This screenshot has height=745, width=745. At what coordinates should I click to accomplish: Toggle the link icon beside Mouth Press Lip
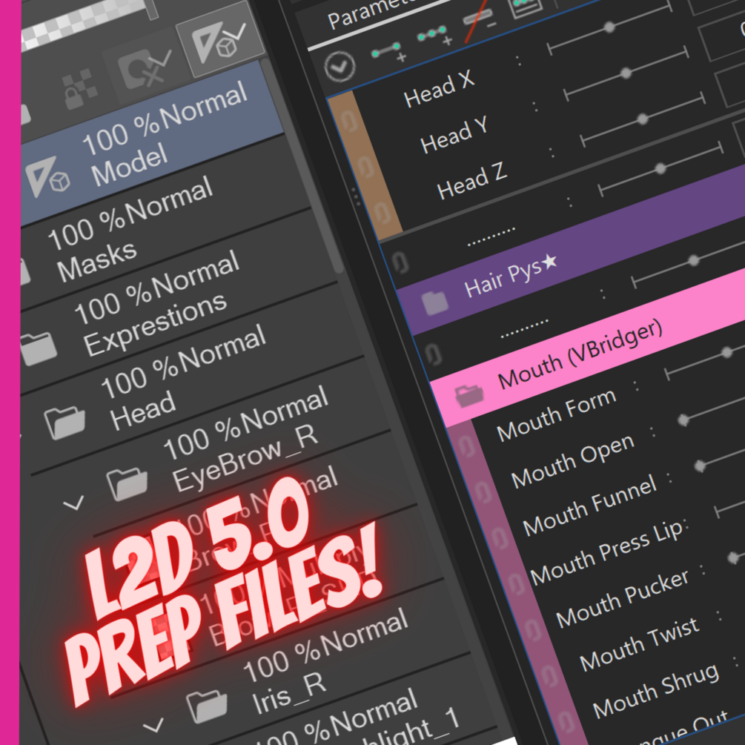tap(515, 584)
